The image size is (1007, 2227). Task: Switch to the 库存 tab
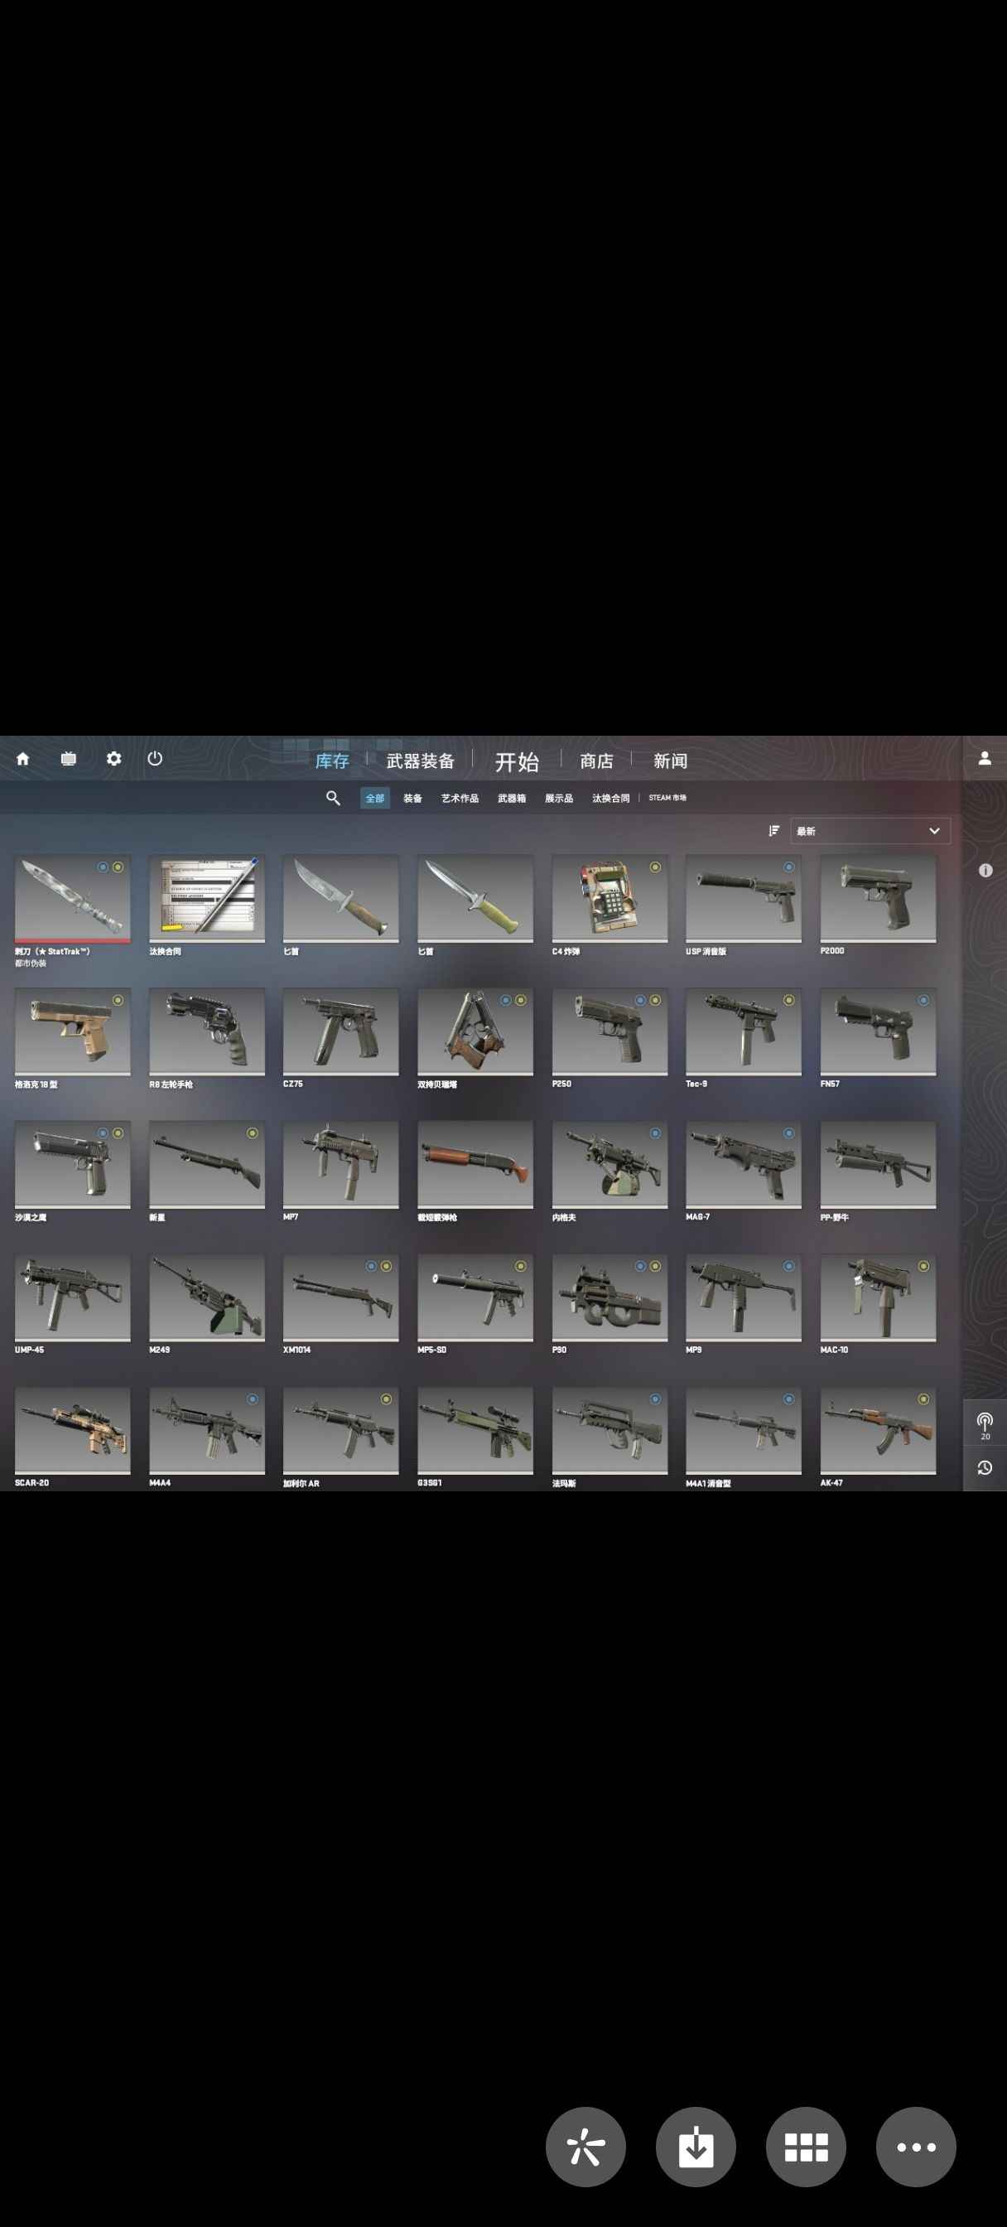(x=332, y=761)
